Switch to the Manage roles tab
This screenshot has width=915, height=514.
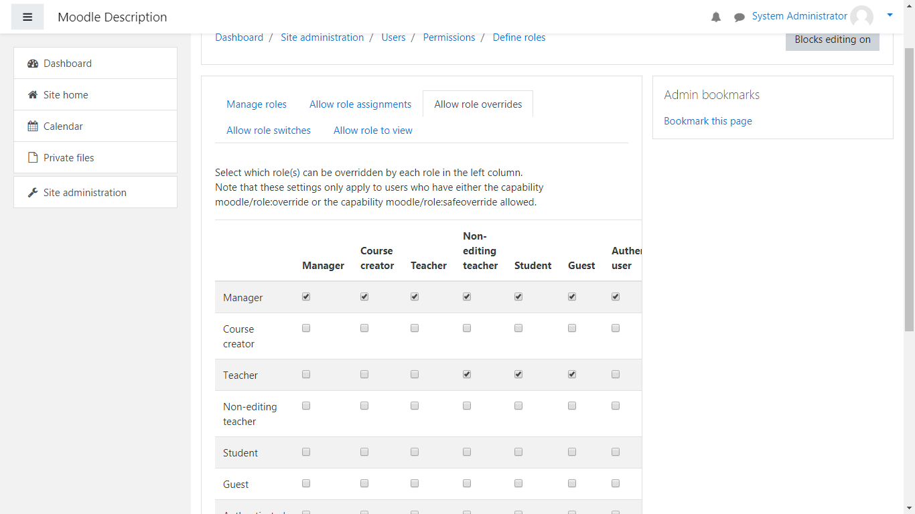coord(257,104)
